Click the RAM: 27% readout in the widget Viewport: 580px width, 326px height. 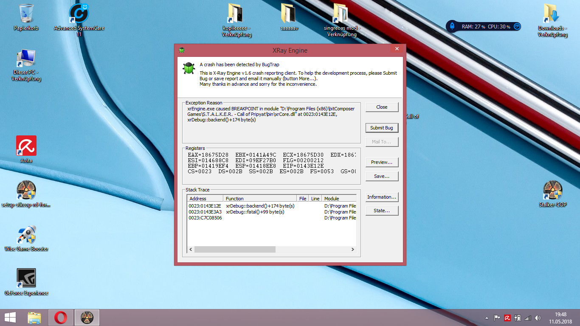473,26
